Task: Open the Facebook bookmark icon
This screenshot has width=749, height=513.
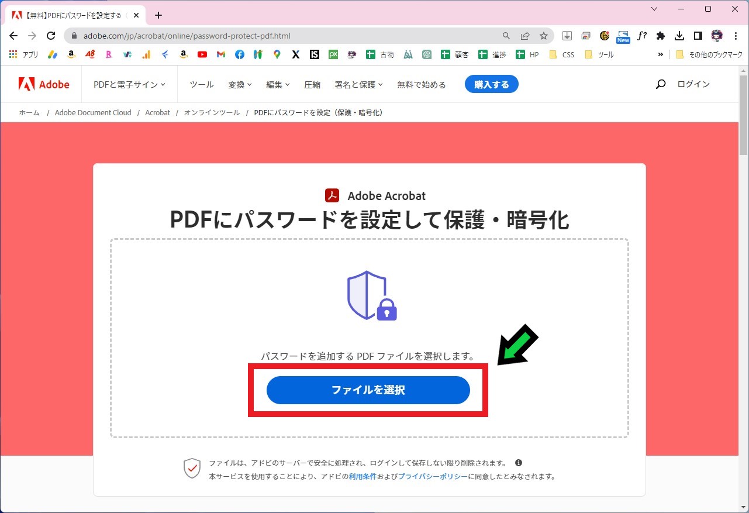Action: click(240, 54)
